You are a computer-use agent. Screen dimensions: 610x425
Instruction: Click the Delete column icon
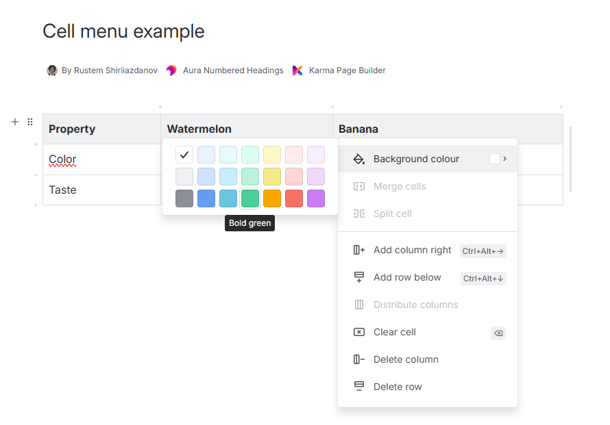358,359
